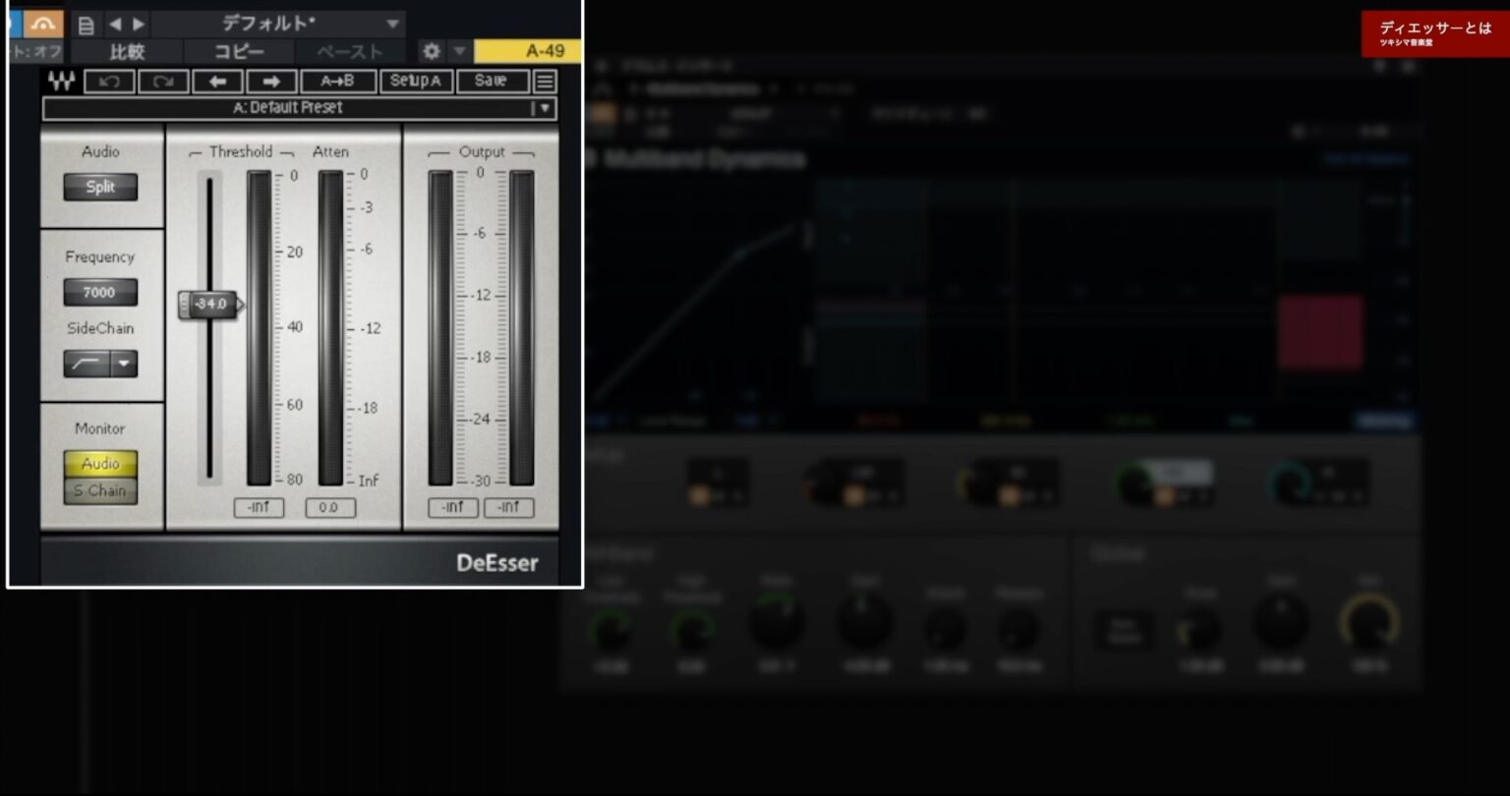Screen dimensions: 1510x796
Task: Click the redo arrow in Waves toolbar
Action: 163,81
